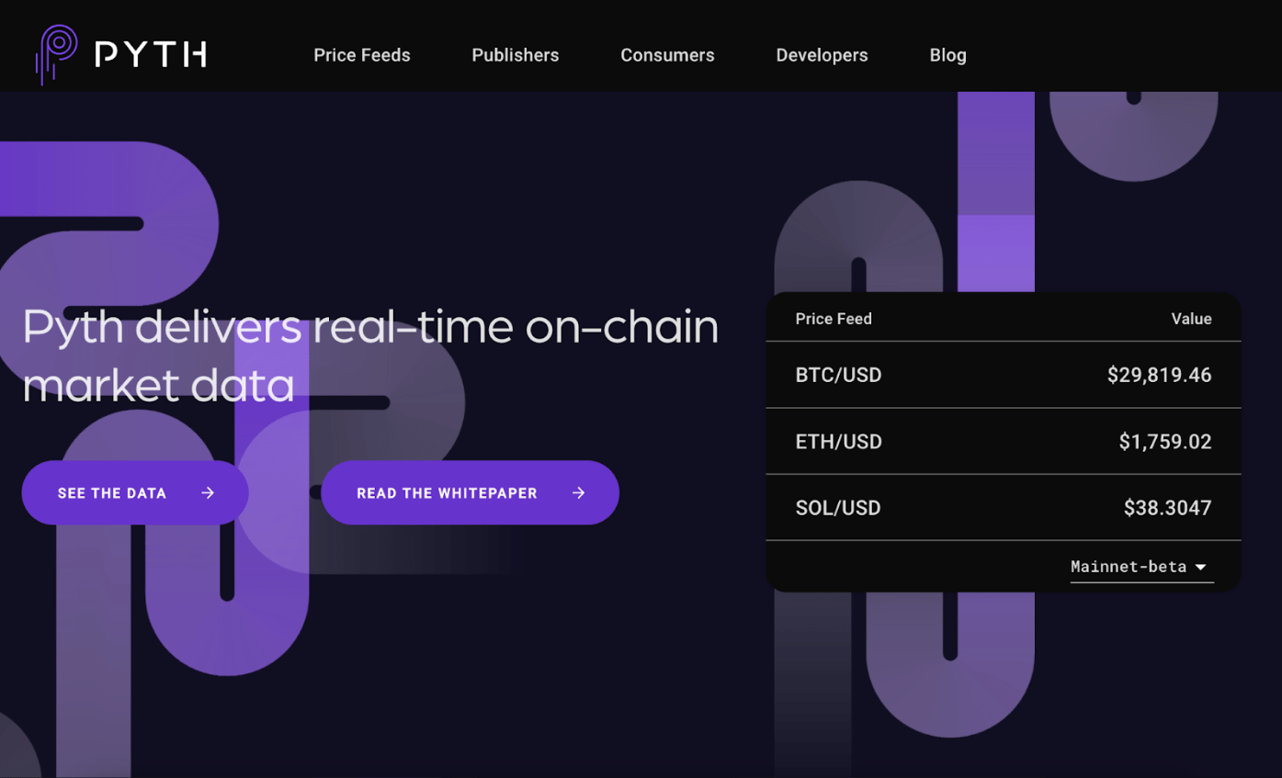The width and height of the screenshot is (1282, 778).
Task: Click the SEE THE DATA button
Action: [x=134, y=492]
